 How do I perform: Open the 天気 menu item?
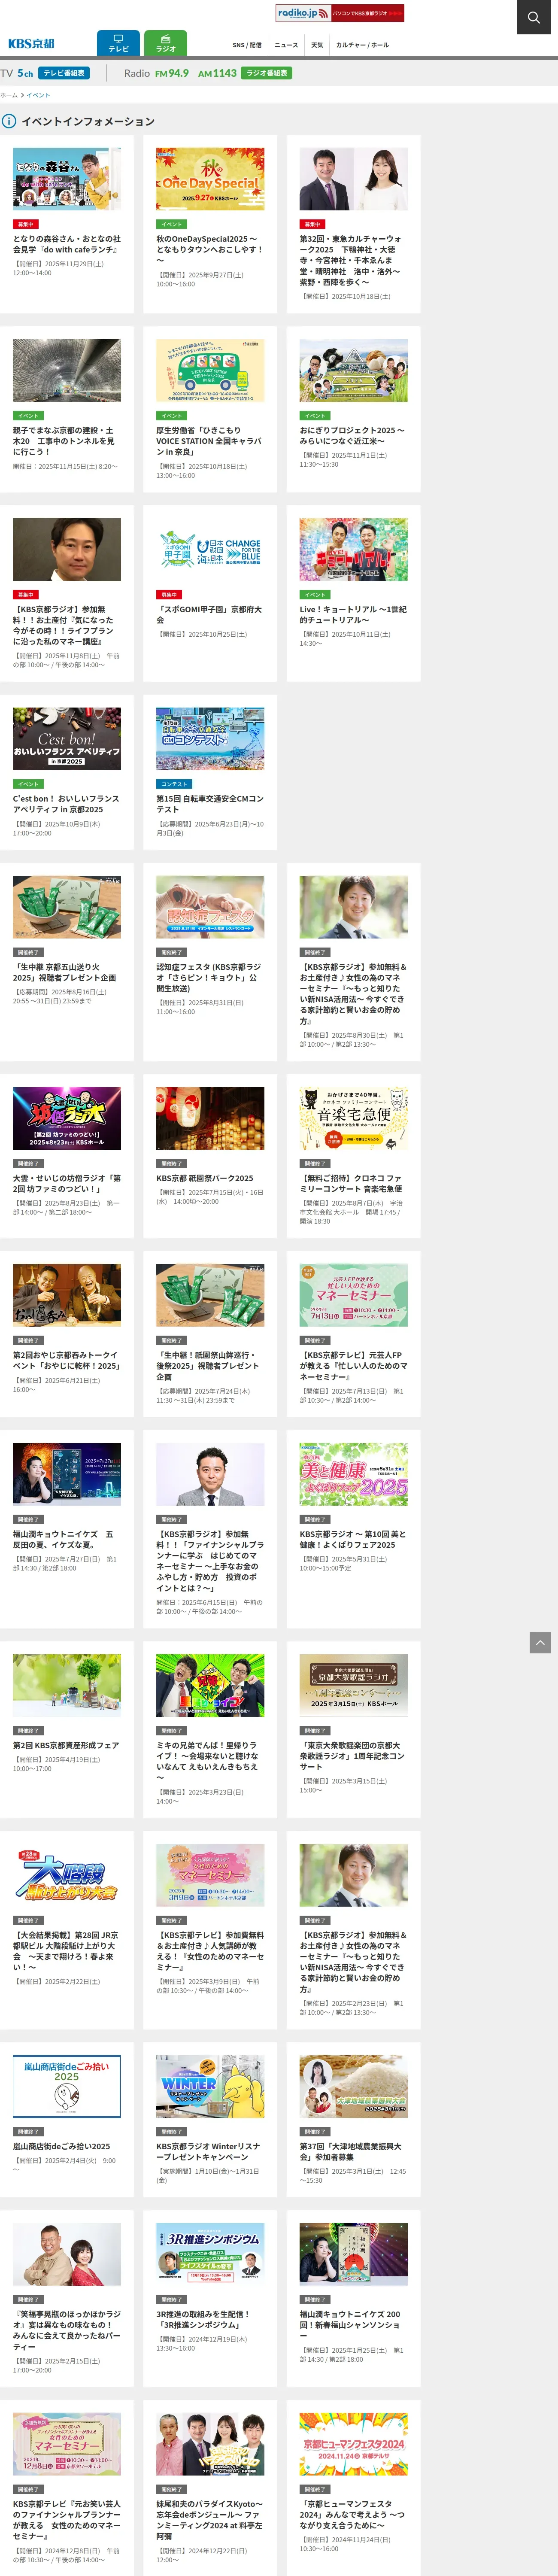[317, 45]
